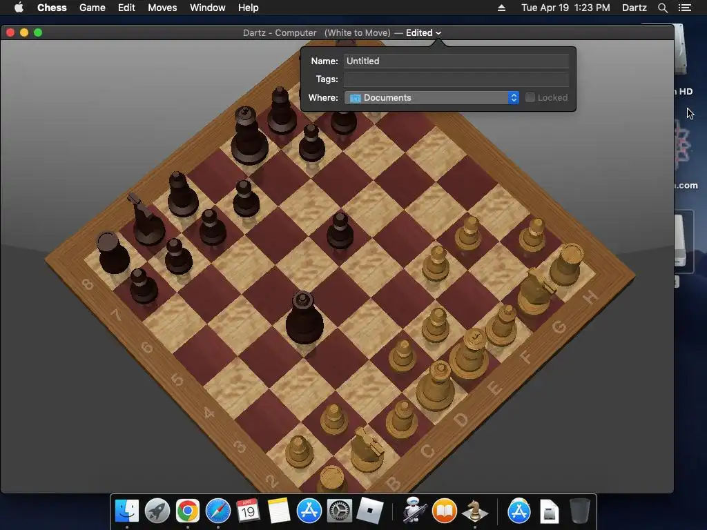707x530 pixels.
Task: Select the white pawn on e2
Action: click(436, 326)
